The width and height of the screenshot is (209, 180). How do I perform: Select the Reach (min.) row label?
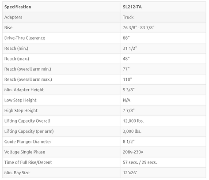pos(16,48)
